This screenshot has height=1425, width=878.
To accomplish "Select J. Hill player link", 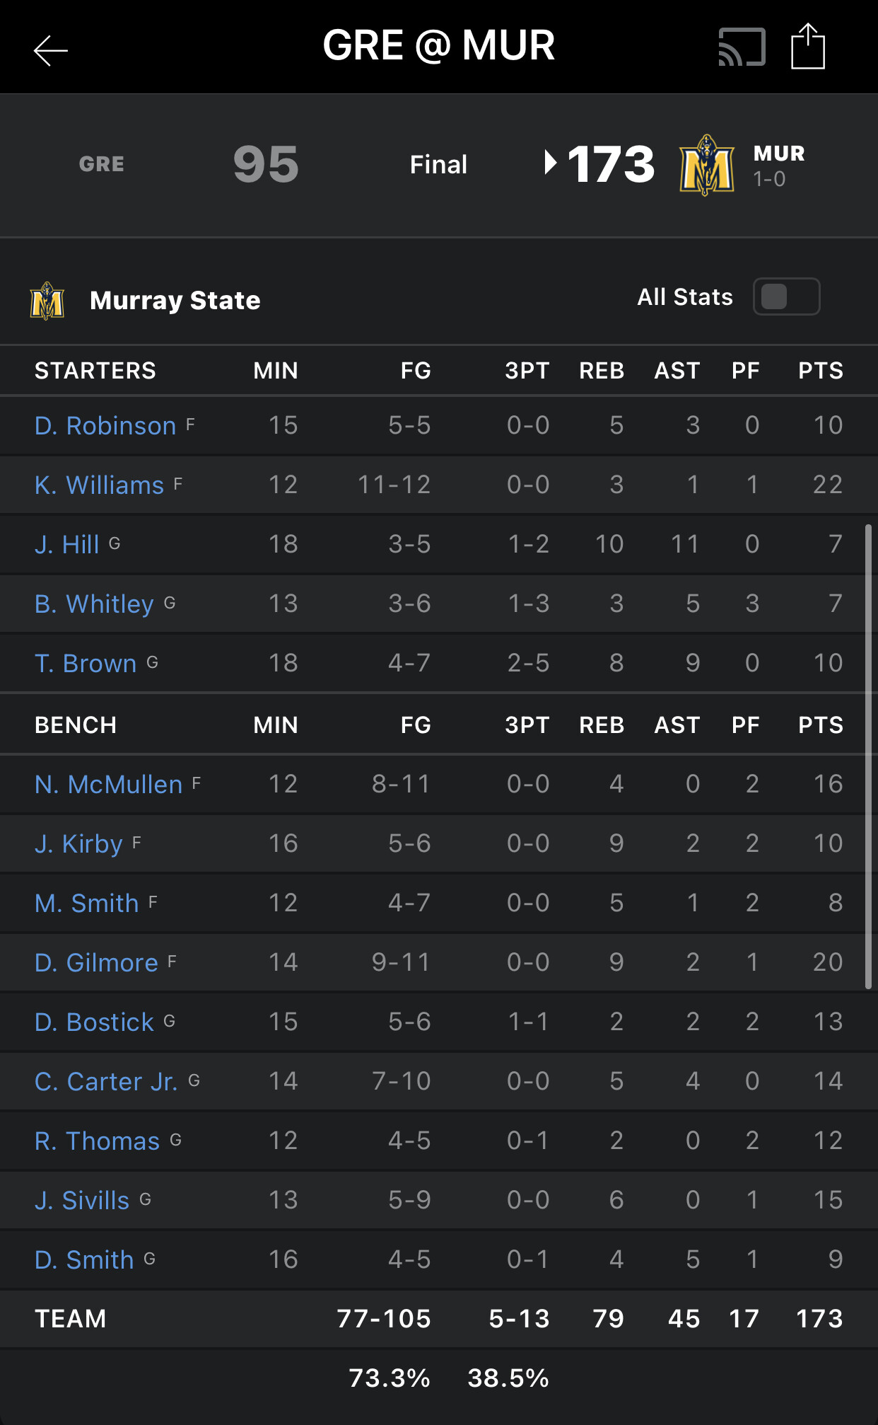I will (x=67, y=545).
